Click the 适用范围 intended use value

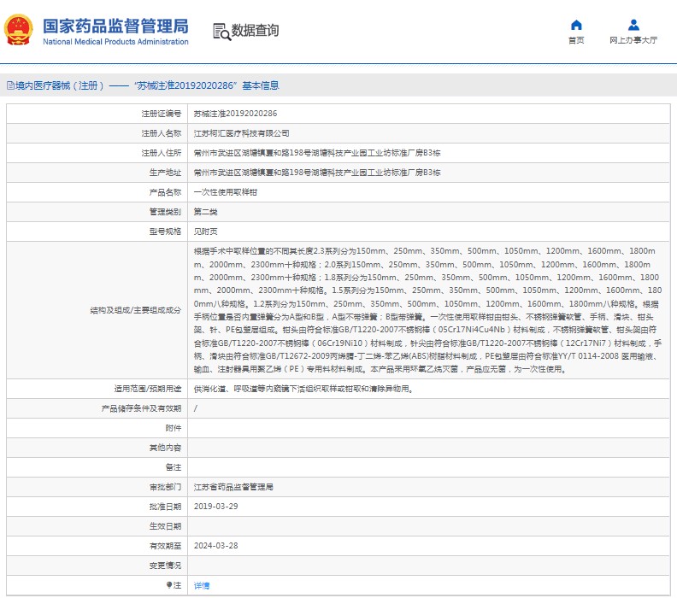304,389
